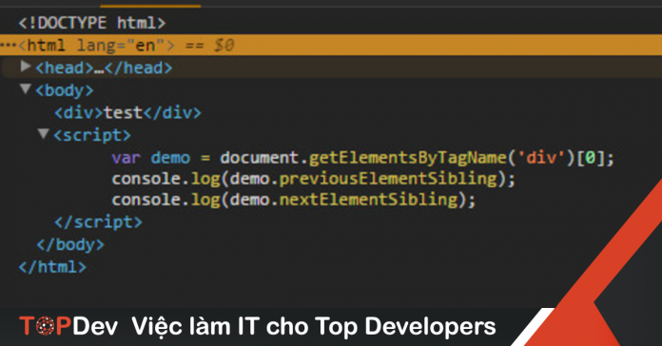The width and height of the screenshot is (662, 346).
Task: Click the TopDev logo
Action: 68,327
